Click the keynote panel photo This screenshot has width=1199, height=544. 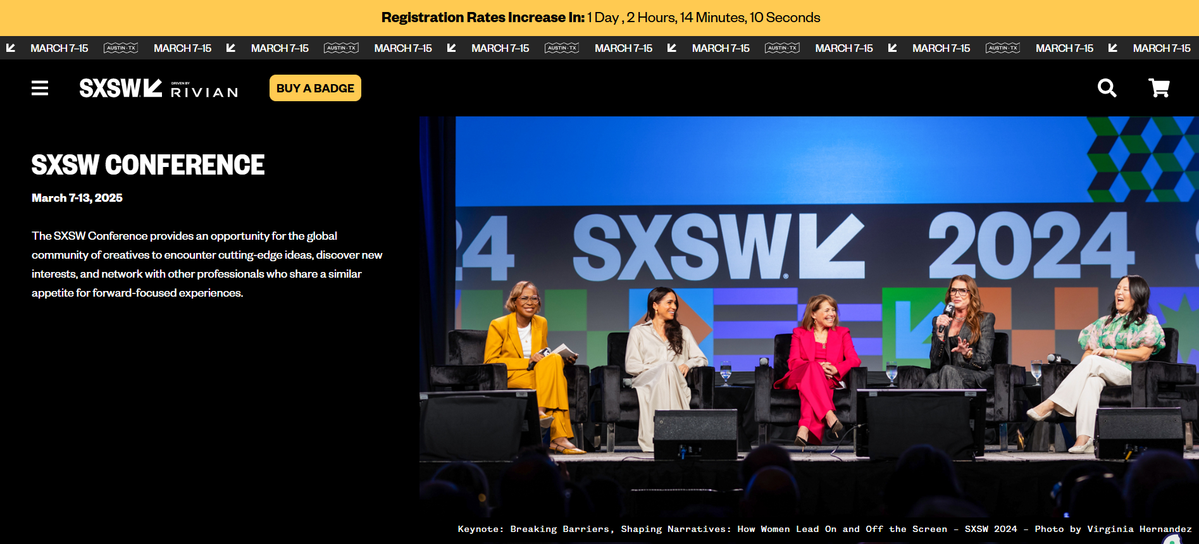(809, 316)
